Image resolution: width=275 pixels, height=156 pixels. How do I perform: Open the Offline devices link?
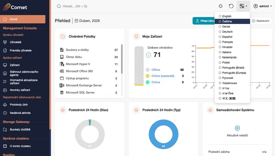pyautogui.click(x=156, y=70)
